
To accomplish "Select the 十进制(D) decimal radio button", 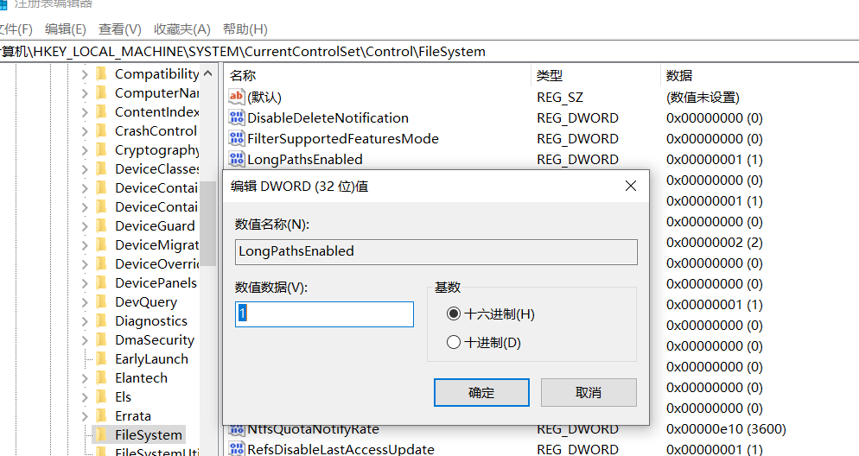I will (x=454, y=342).
